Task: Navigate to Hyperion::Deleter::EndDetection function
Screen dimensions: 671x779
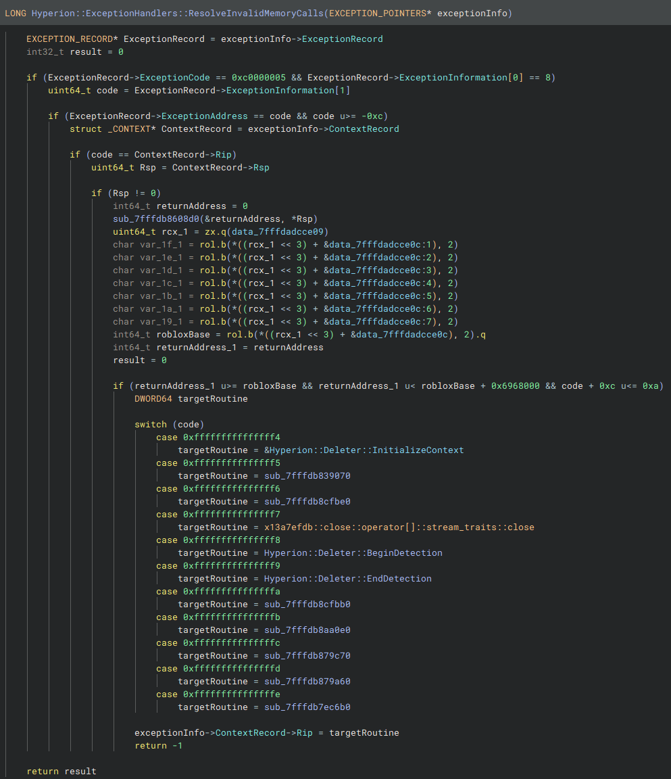Action: [347, 579]
